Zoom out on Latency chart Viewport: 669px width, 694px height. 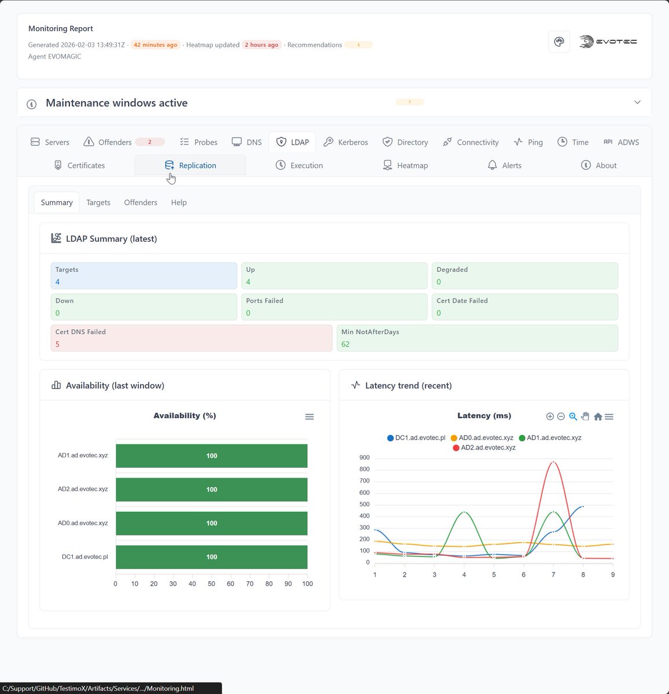pos(561,416)
